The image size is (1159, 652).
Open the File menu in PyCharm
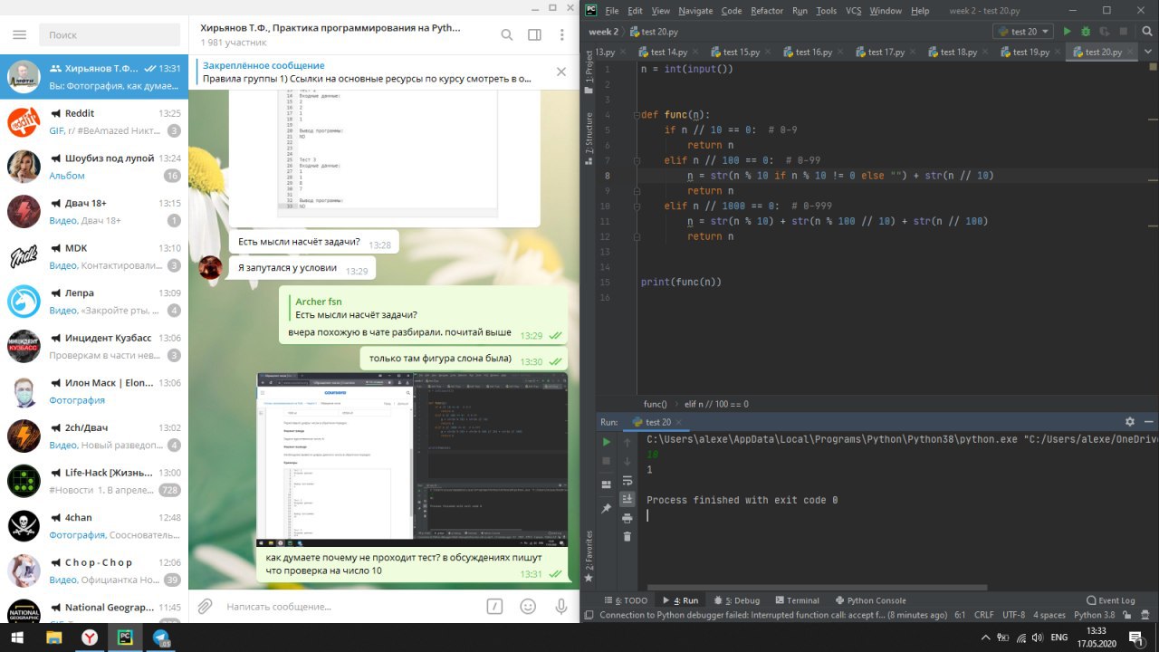pyautogui.click(x=611, y=11)
